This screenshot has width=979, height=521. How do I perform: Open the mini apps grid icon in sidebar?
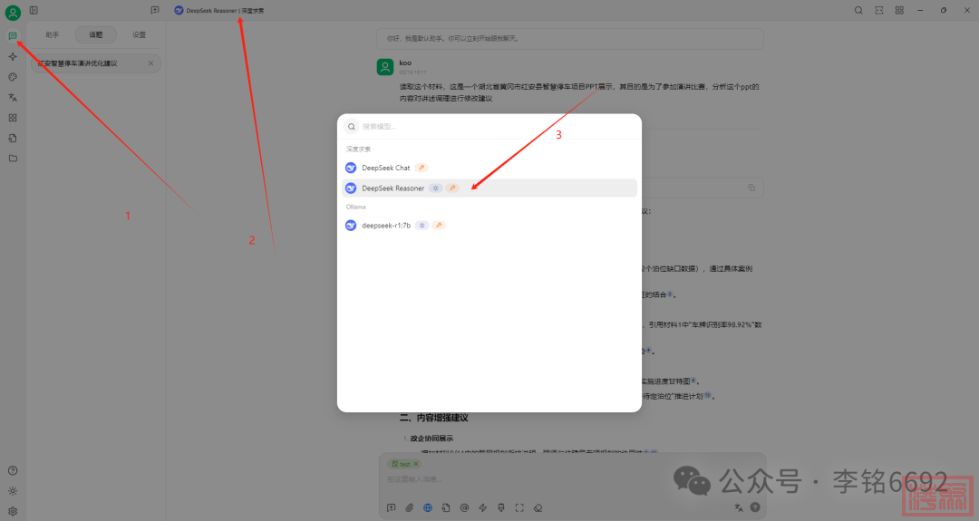(13, 118)
